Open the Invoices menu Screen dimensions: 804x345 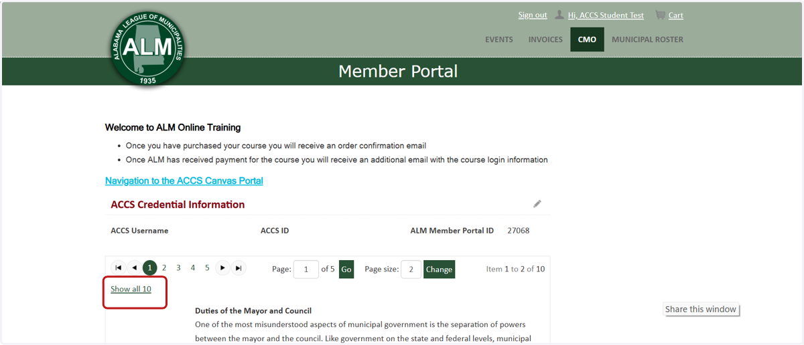(545, 39)
